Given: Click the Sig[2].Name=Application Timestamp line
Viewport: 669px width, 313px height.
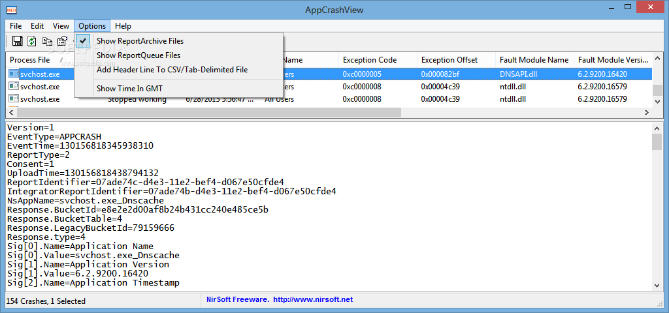Looking at the screenshot, I should 93,283.
